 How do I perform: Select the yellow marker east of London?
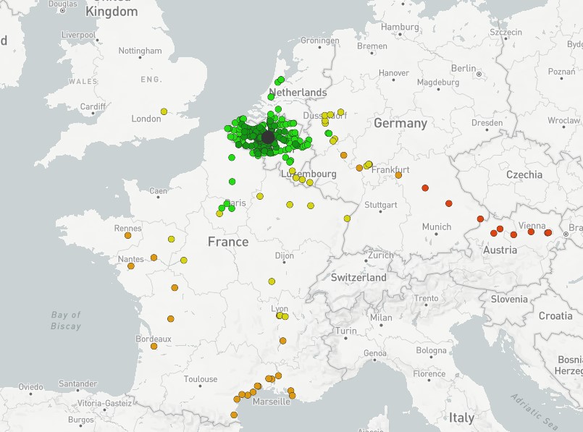point(164,111)
